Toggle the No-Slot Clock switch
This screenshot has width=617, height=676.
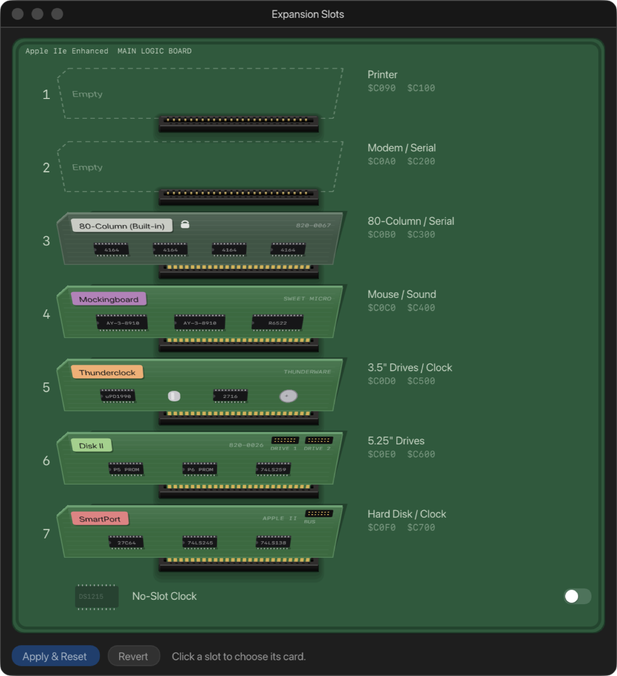(577, 596)
